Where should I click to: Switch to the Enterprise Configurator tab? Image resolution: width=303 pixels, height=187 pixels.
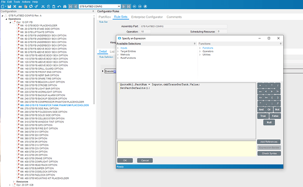tap(147, 17)
